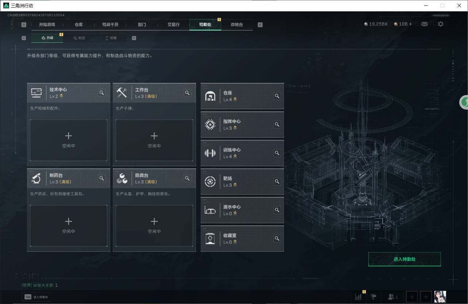Switch to the 开始游戏 tab

[47, 24]
